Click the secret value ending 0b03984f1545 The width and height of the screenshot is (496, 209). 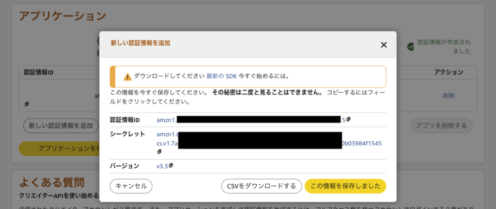point(269,139)
